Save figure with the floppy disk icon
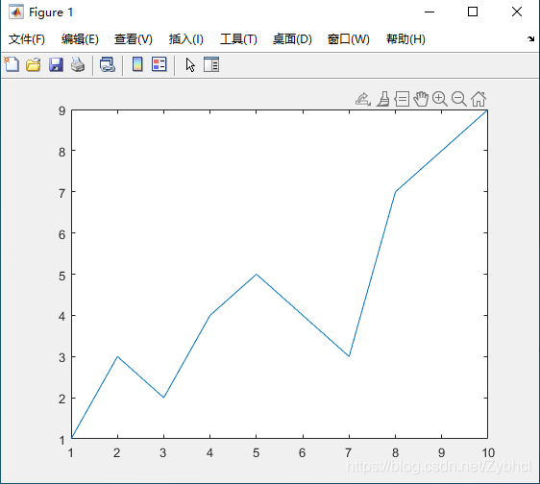This screenshot has height=484, width=540. click(x=56, y=64)
